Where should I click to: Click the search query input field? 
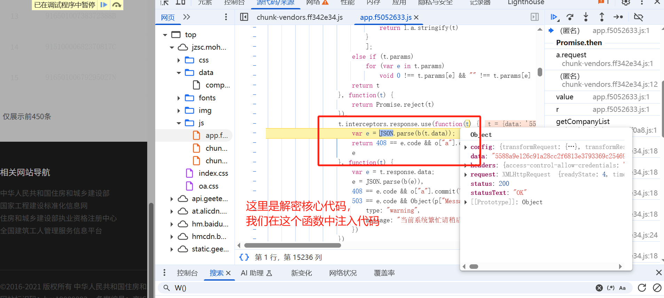coord(383,288)
